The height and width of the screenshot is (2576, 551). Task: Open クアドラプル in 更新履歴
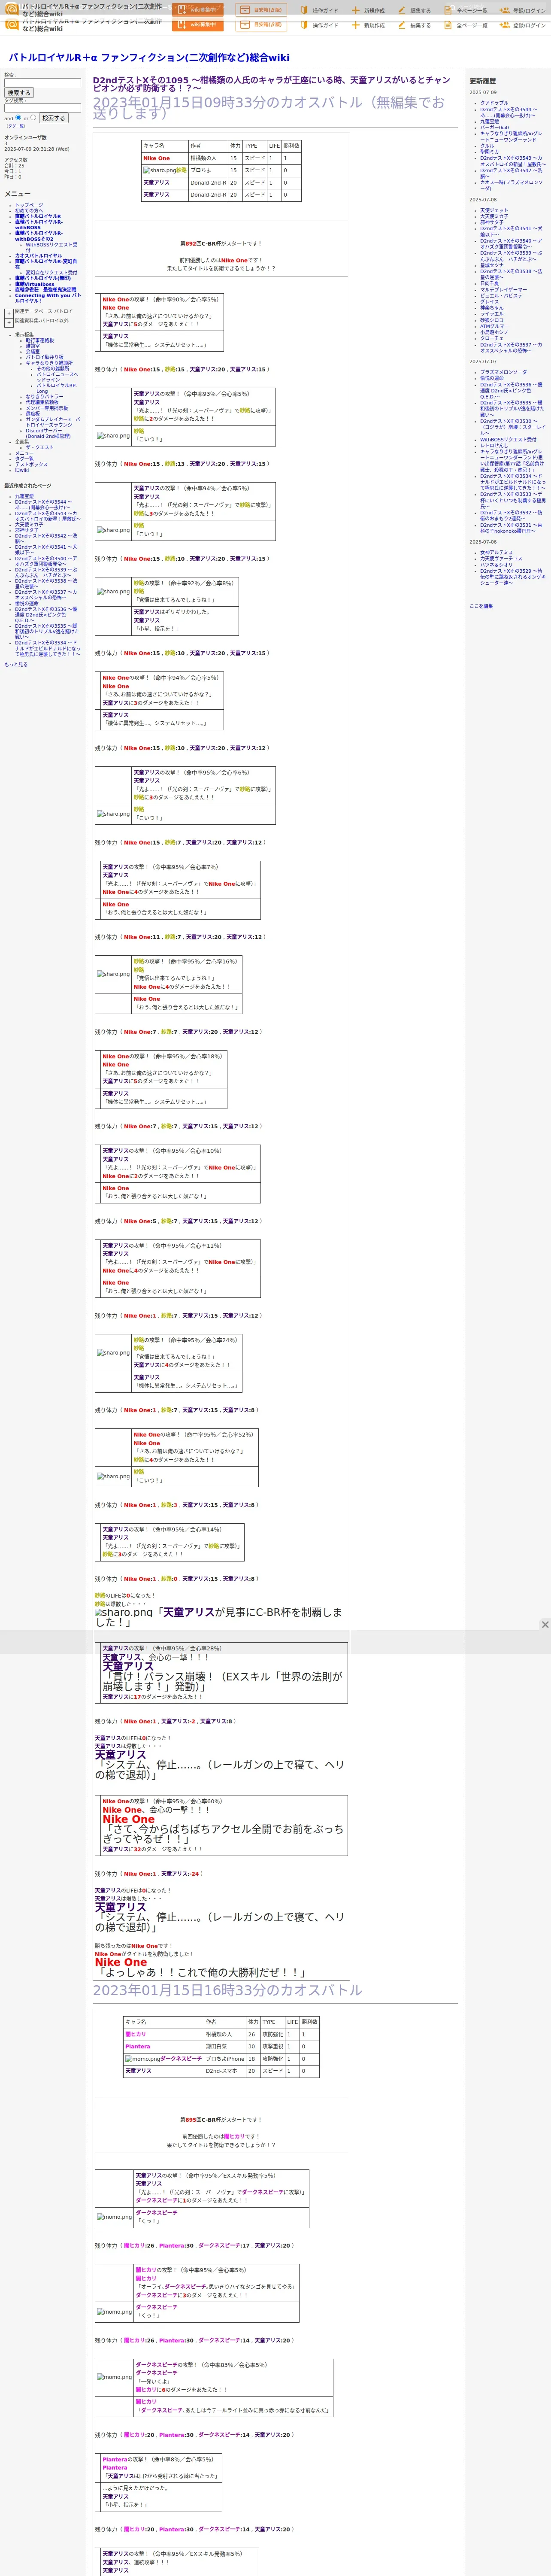(x=494, y=103)
